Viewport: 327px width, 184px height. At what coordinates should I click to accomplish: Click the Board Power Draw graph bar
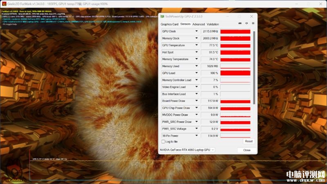tap(235, 101)
